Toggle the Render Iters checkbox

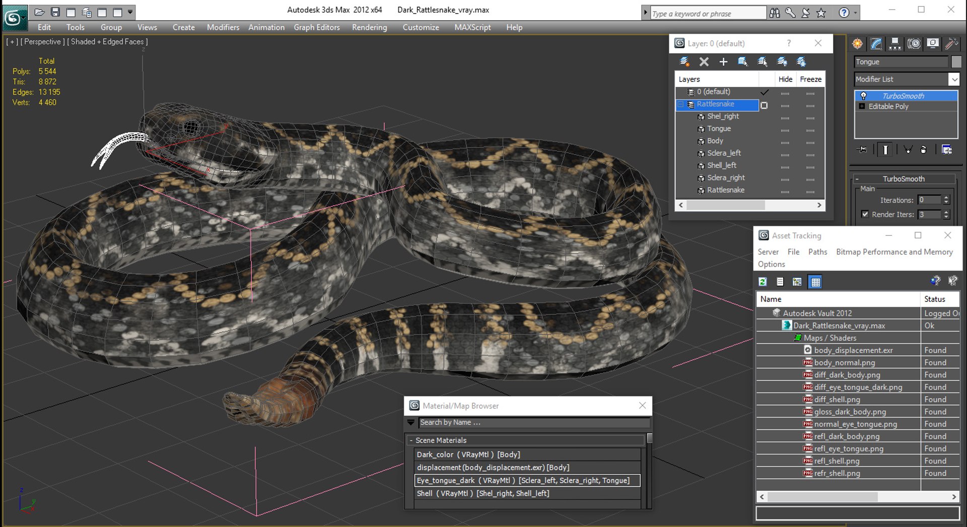pos(865,214)
